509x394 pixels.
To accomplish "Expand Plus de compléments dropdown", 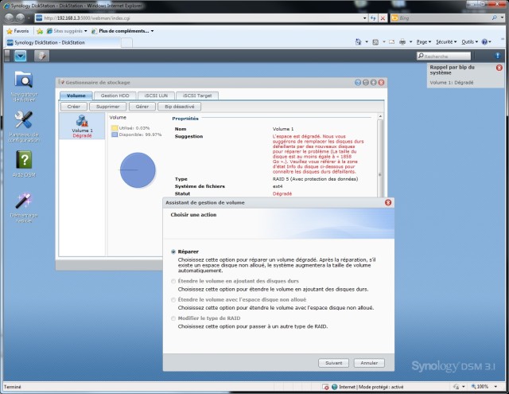I will 152,31.
